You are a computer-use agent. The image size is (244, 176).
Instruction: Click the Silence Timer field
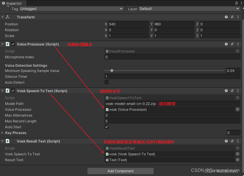point(173,77)
